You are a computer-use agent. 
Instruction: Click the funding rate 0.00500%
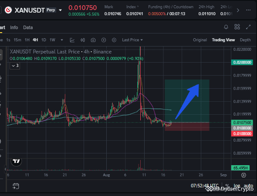coord(157,14)
